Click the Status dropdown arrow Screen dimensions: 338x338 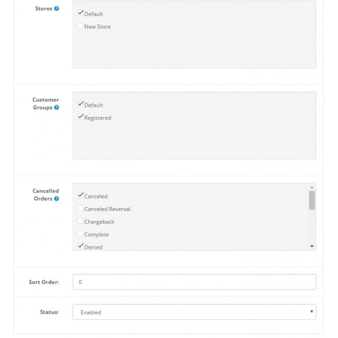312,312
